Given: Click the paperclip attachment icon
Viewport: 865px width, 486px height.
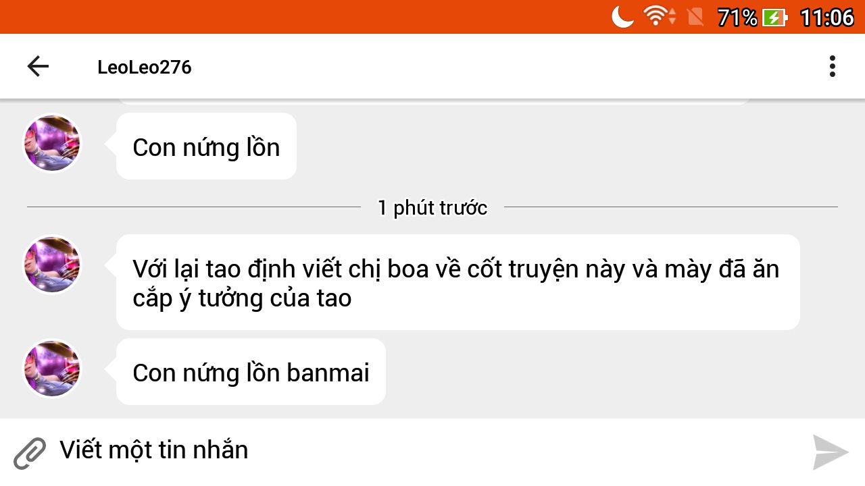Looking at the screenshot, I should pos(30,453).
